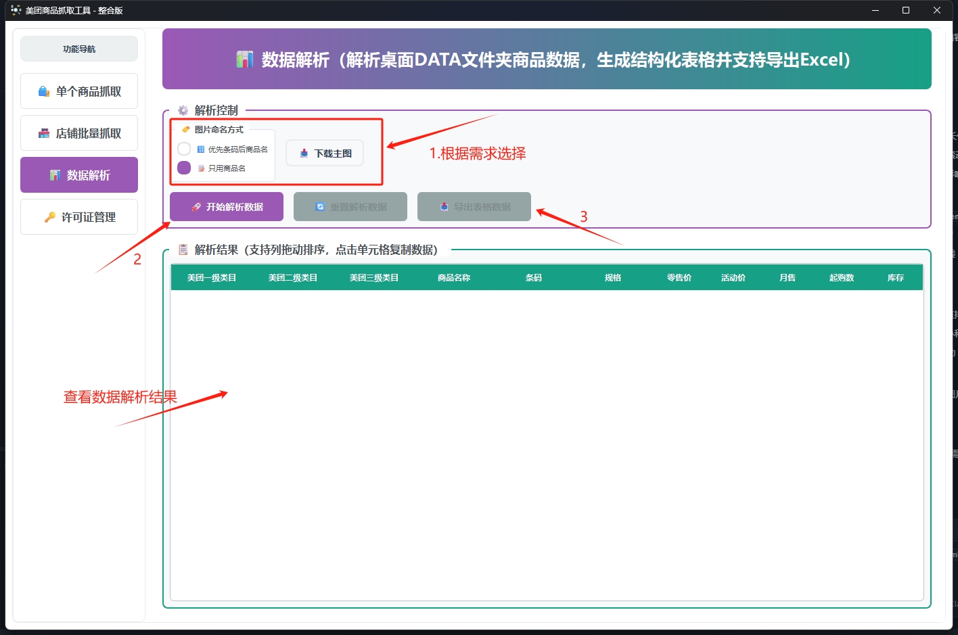
Task: Close the 美团商品抓取工具 window
Action: pyautogui.click(x=937, y=10)
